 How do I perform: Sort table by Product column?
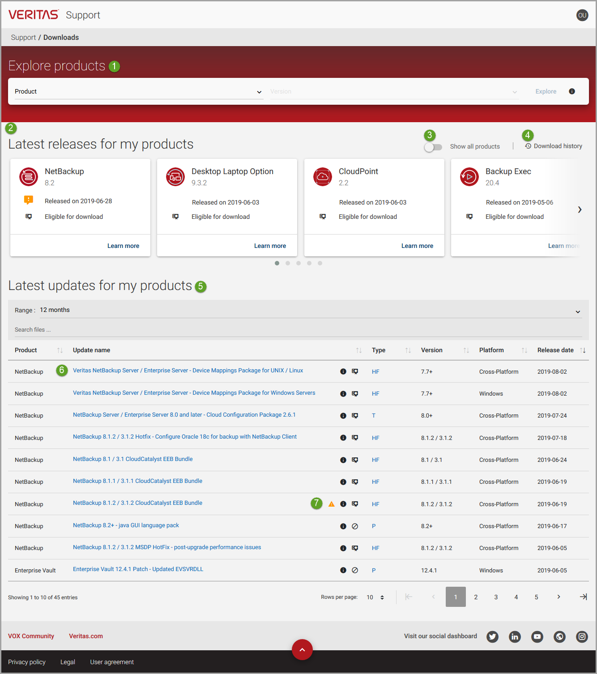pos(60,350)
